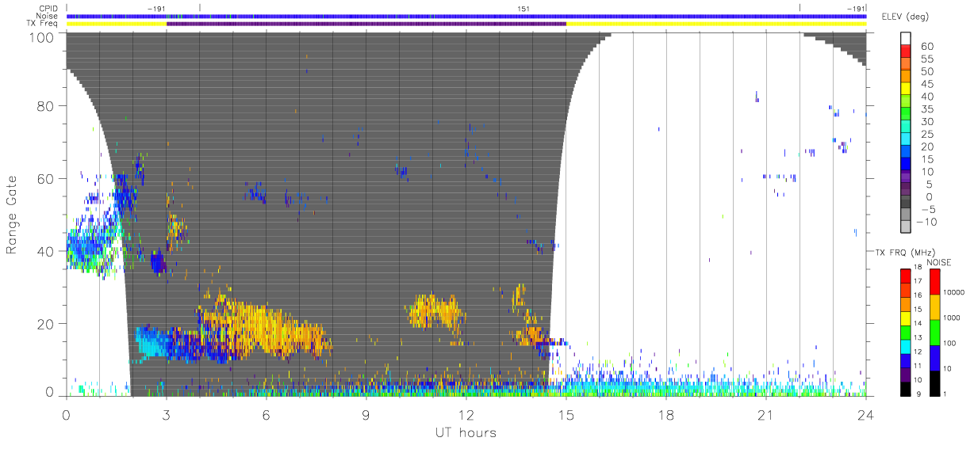The height and width of the screenshot is (449, 974).
Task: Select the blue swatch in NOISE colorbar
Action: click(935, 356)
